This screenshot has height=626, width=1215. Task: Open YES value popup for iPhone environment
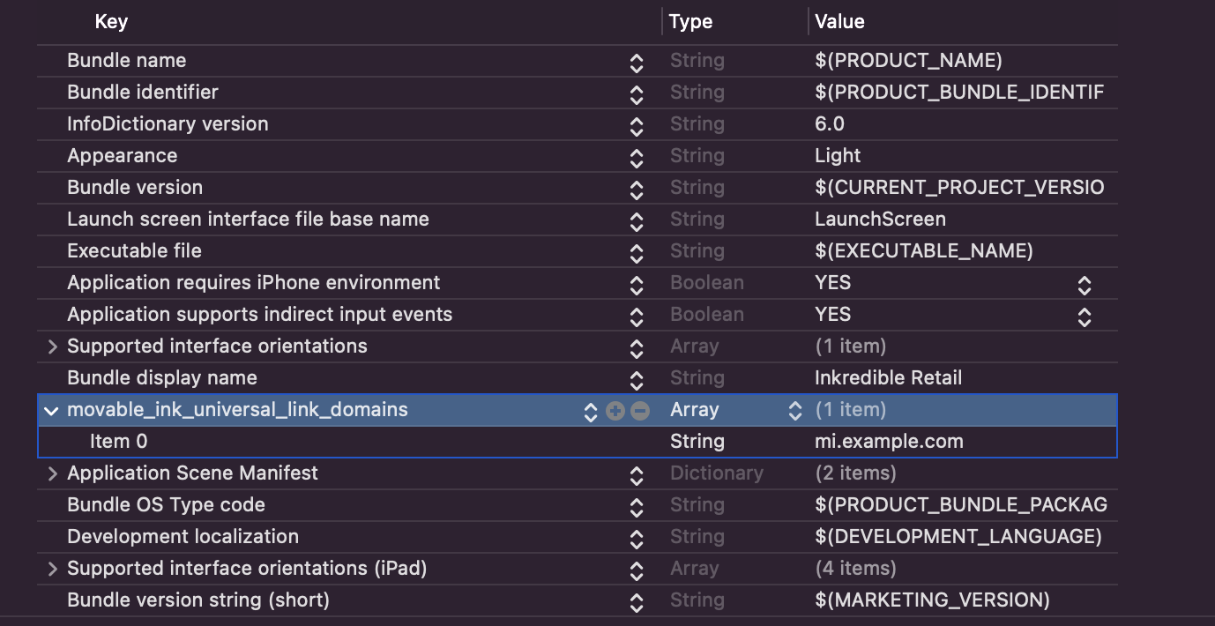point(1085,285)
